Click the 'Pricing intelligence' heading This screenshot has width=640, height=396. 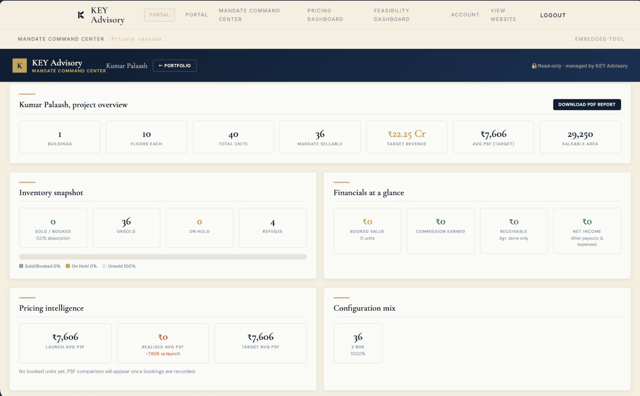[x=51, y=308]
